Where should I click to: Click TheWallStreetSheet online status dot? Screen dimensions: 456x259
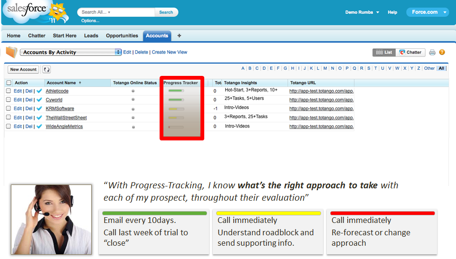(133, 118)
